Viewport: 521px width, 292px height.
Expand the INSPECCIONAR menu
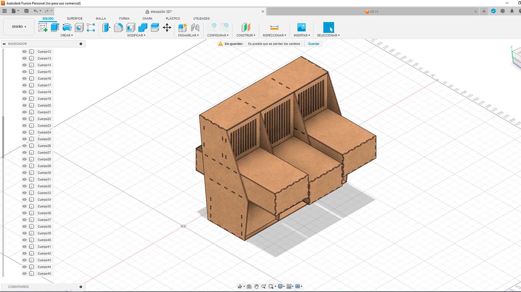point(274,35)
